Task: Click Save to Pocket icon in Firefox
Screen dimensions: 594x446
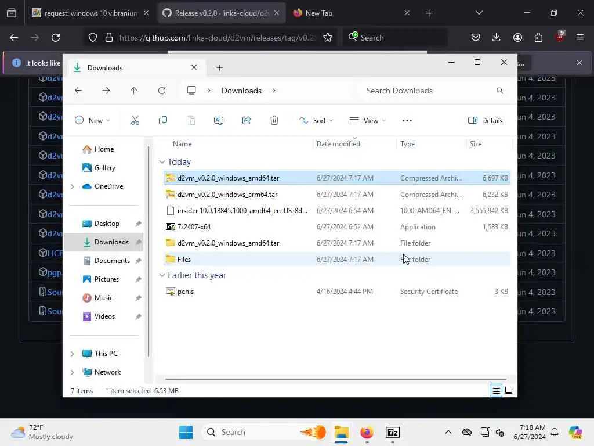Action: click(x=476, y=38)
